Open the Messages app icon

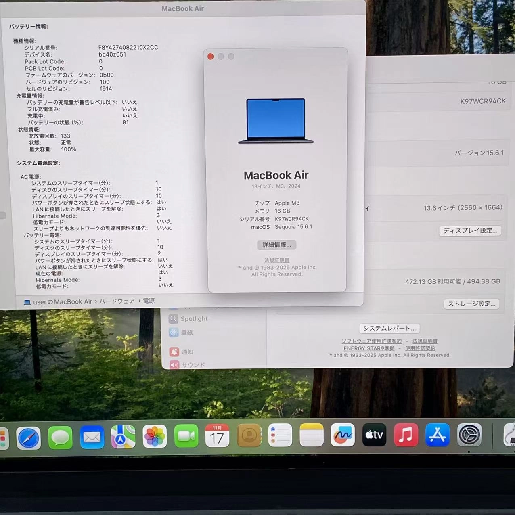(x=60, y=437)
